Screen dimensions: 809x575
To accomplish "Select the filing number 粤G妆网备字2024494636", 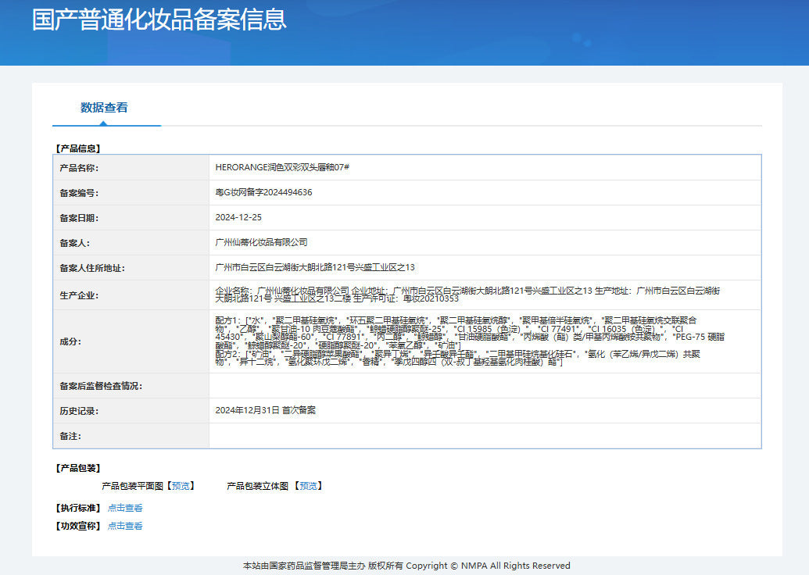I will click(263, 192).
